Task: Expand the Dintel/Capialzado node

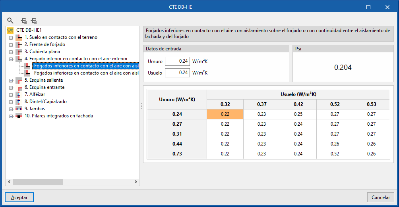Action: 11,102
